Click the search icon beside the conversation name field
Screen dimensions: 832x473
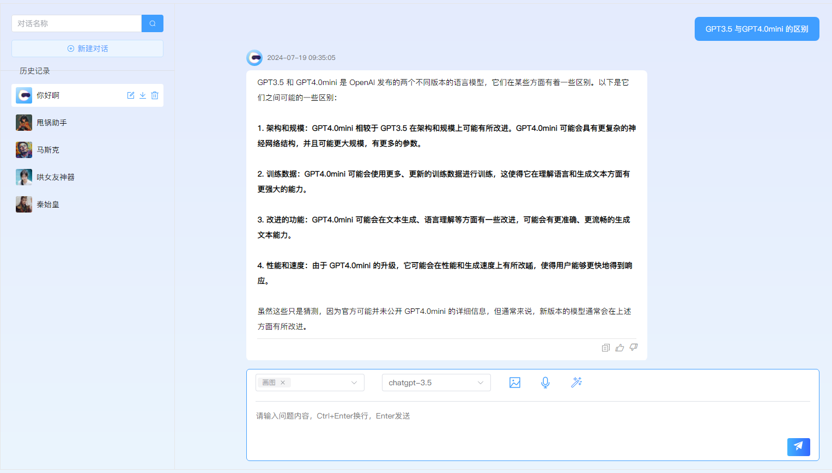[x=153, y=23]
